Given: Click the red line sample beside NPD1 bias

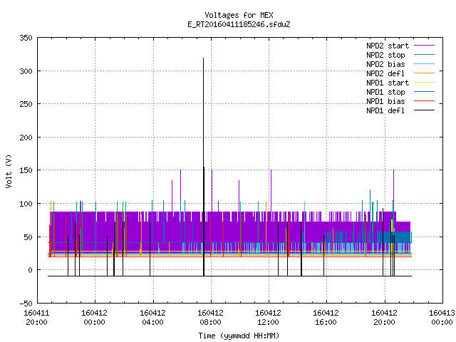Looking at the screenshot, I should (x=425, y=101).
